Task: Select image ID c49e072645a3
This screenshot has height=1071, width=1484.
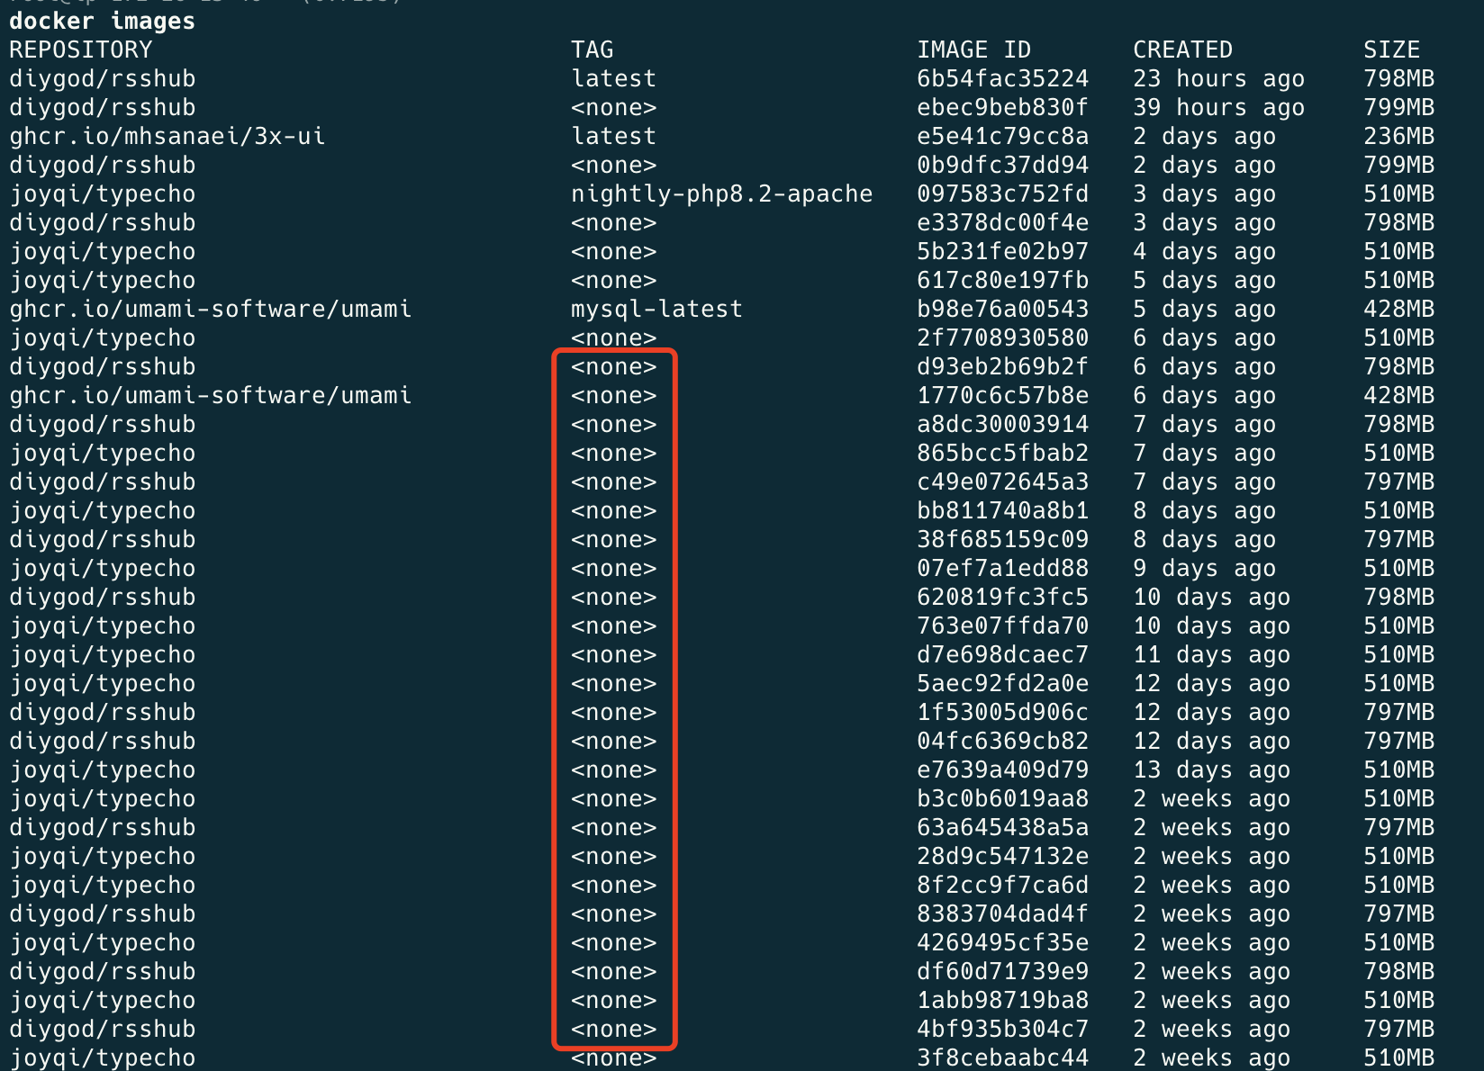Action: coord(1002,481)
